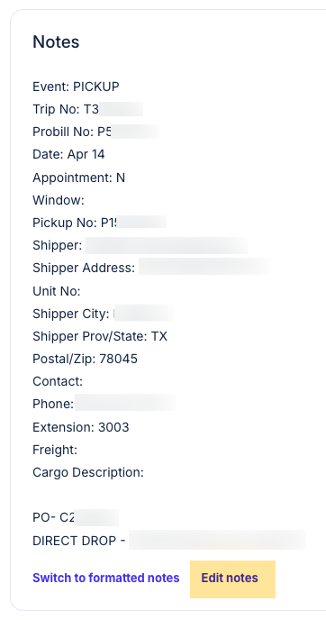Click the Unit No: label
Image resolution: width=326 pixels, height=620 pixels.
pos(57,291)
